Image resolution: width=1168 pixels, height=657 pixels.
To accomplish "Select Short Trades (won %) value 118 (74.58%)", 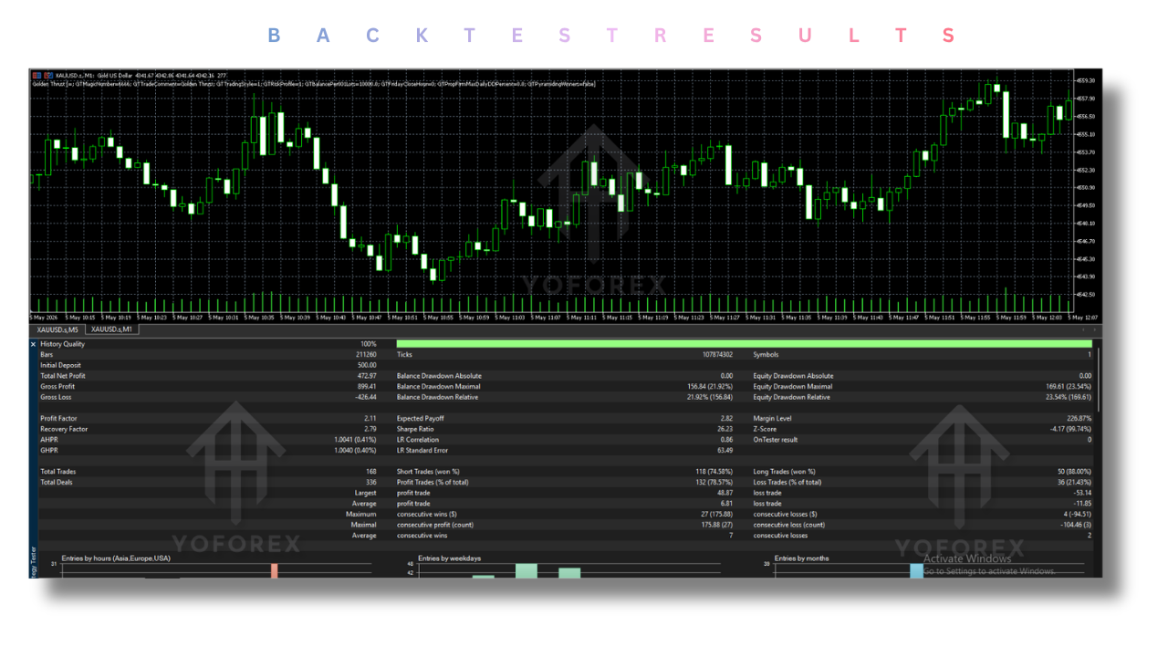I will pyautogui.click(x=714, y=472).
